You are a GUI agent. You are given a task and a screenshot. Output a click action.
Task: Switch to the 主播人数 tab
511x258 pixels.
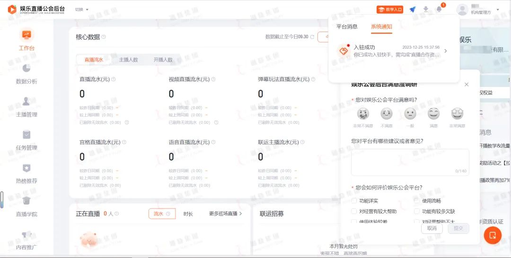click(x=128, y=60)
